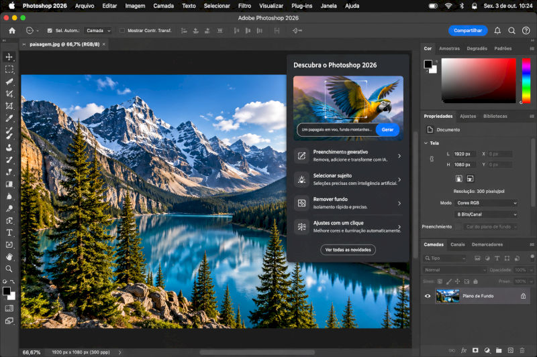Toggle layer filtering switch in Camadas panel
Viewport: 537px width, 357px height.
coord(532,257)
